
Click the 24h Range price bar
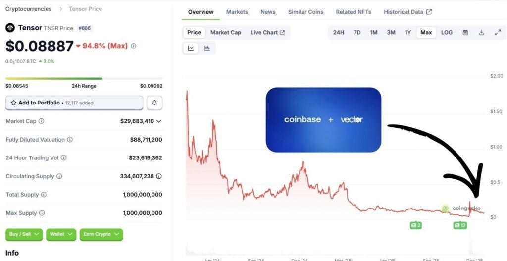(x=84, y=78)
